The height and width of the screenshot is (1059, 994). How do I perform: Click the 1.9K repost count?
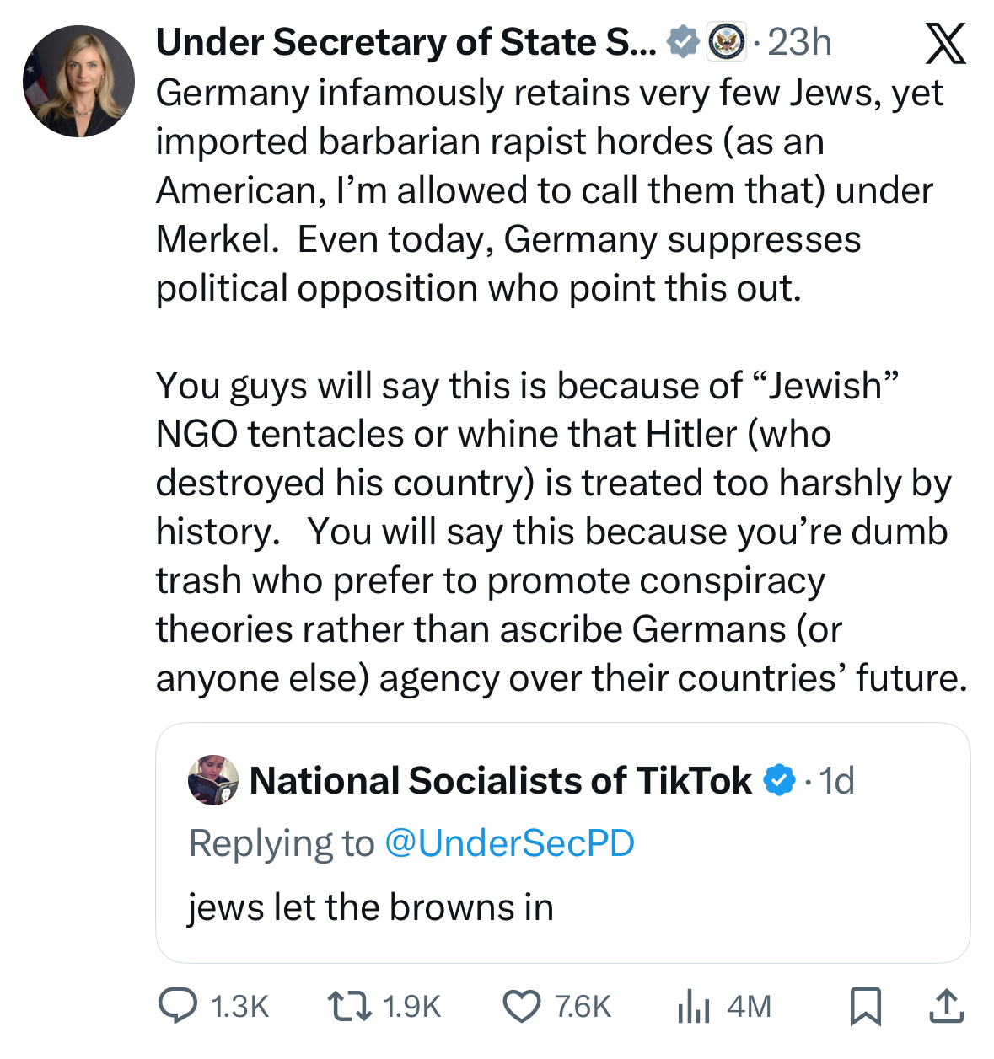click(x=411, y=1006)
